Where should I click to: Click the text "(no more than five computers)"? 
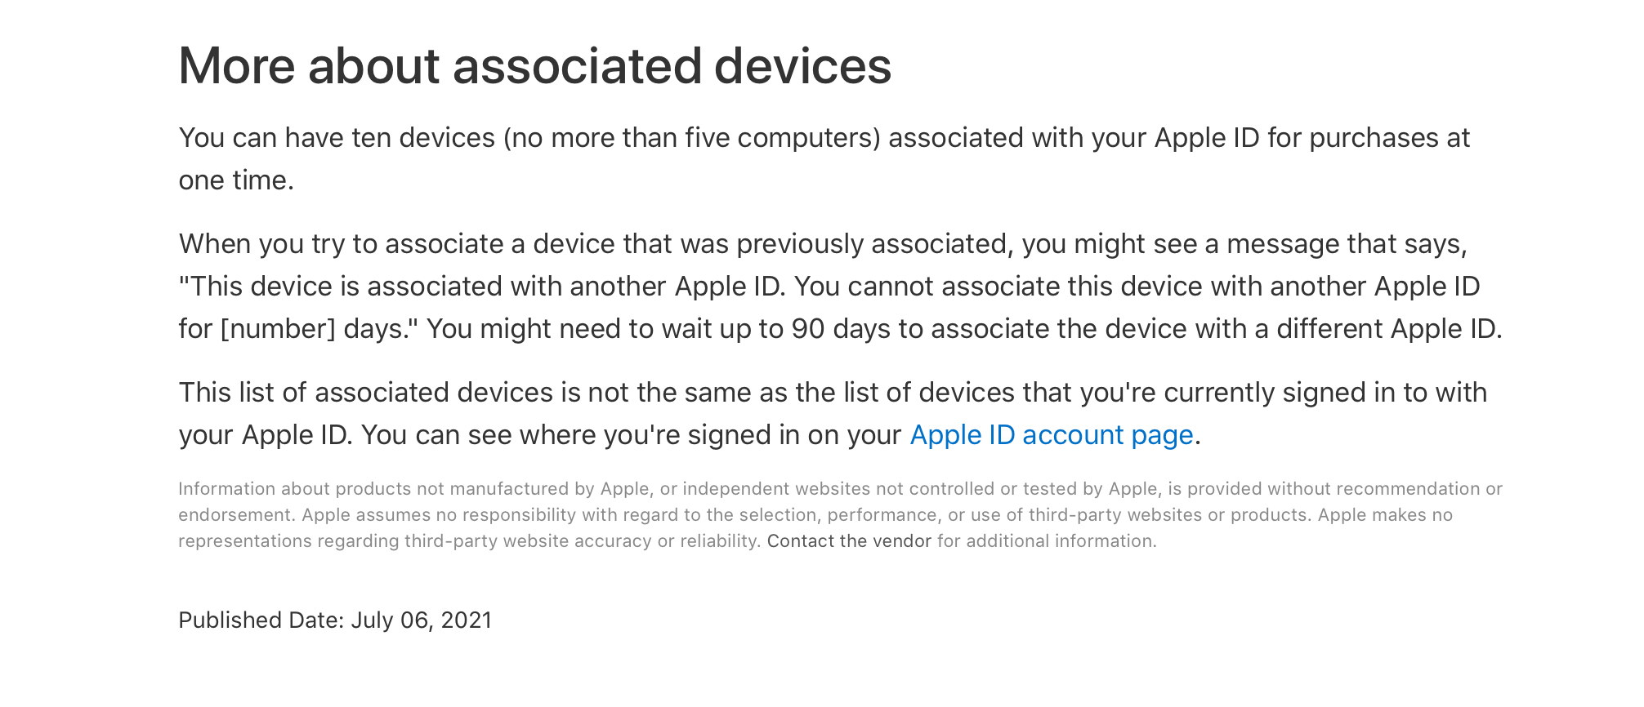point(692,138)
